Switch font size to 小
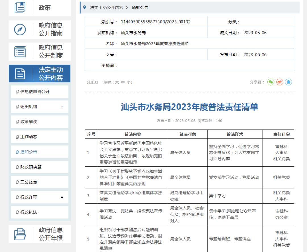Viewport: 307px width, 252px height. (x=128, y=82)
